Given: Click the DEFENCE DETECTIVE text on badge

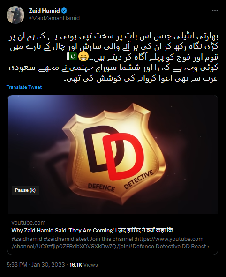Looking at the screenshot, I should coord(121,181).
